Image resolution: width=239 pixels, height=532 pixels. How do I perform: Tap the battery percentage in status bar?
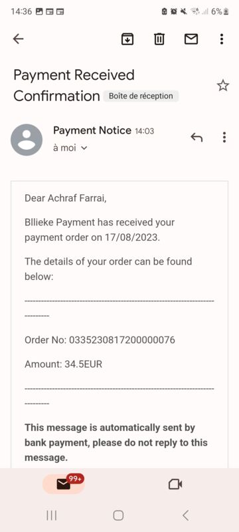tap(217, 11)
